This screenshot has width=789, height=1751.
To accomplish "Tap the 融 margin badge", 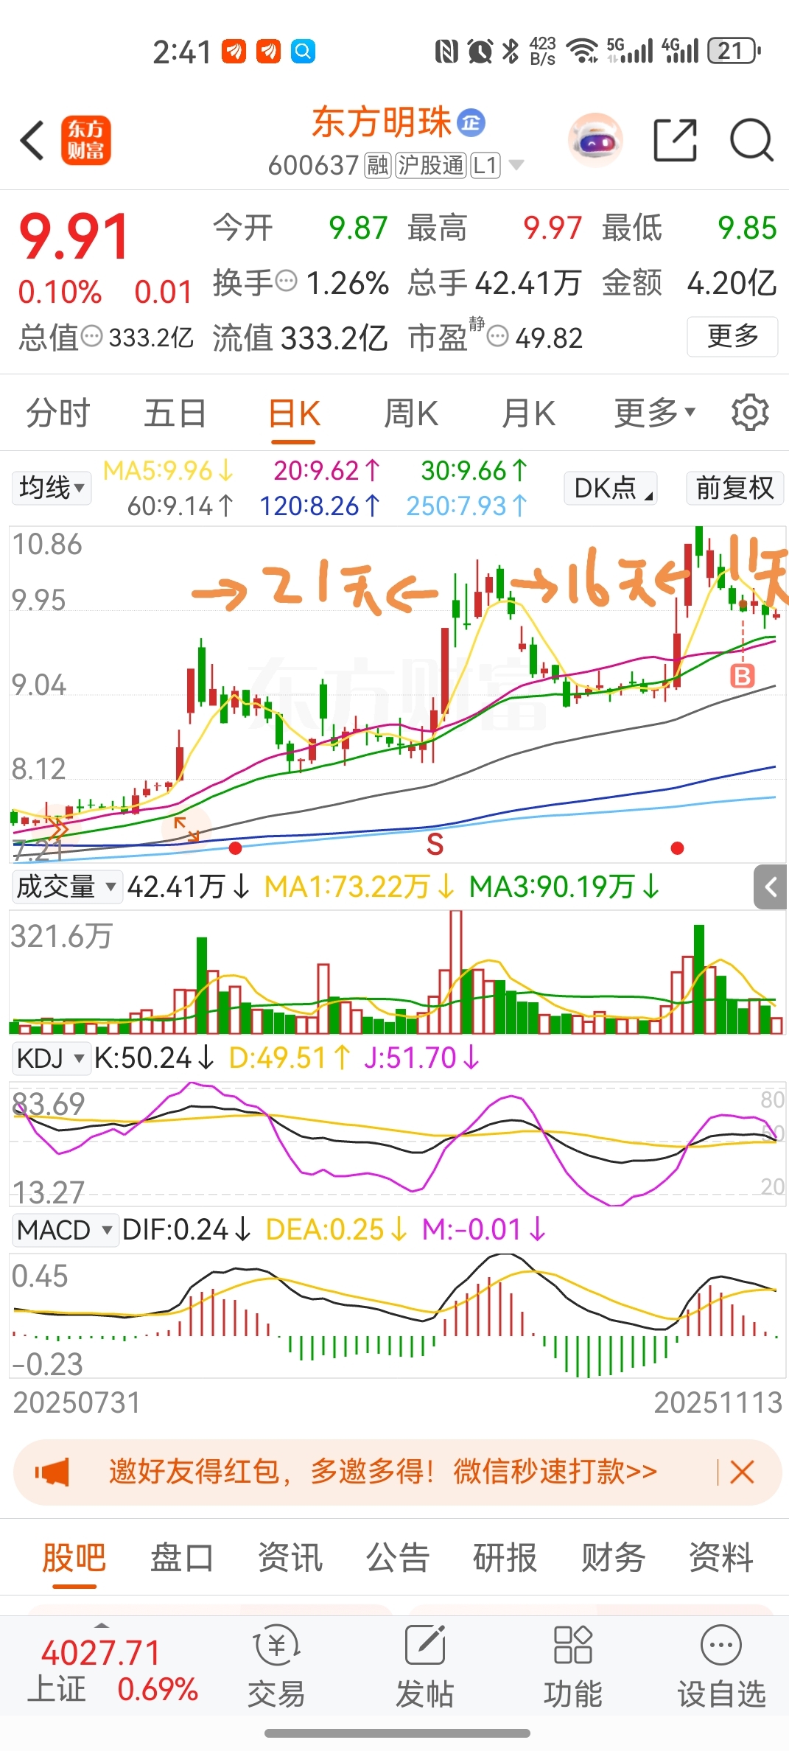I will pos(378,166).
